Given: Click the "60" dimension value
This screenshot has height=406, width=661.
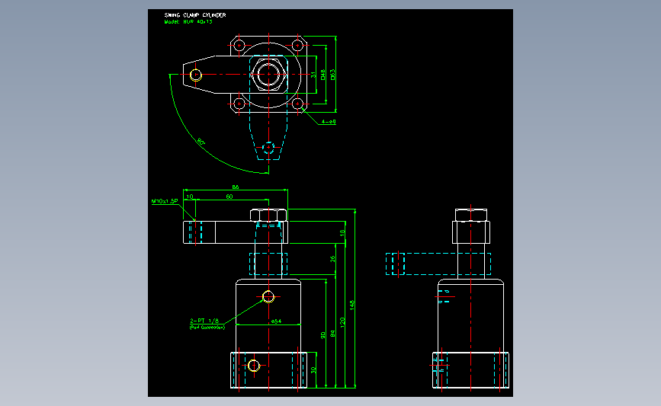Looking at the screenshot, I should pyautogui.click(x=229, y=197).
